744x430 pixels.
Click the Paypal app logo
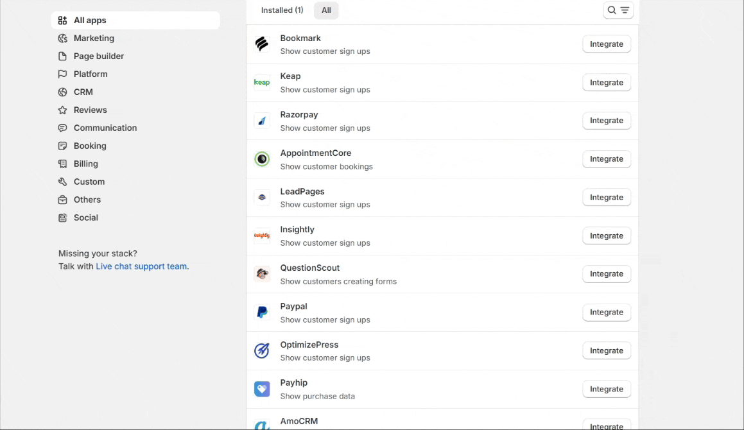pyautogui.click(x=262, y=313)
